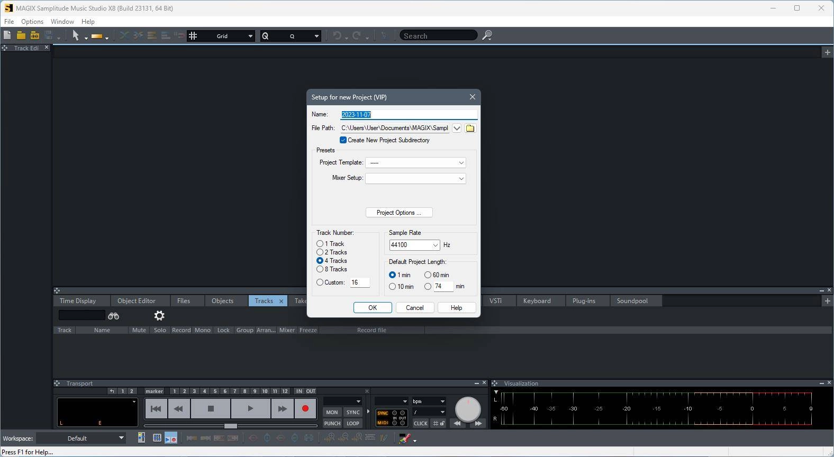Click the paintbrush color icon in bottom toolbar
Viewport: 834px width, 457px height.
(404, 438)
